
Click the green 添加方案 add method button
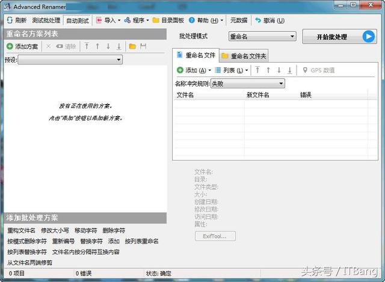22,46
